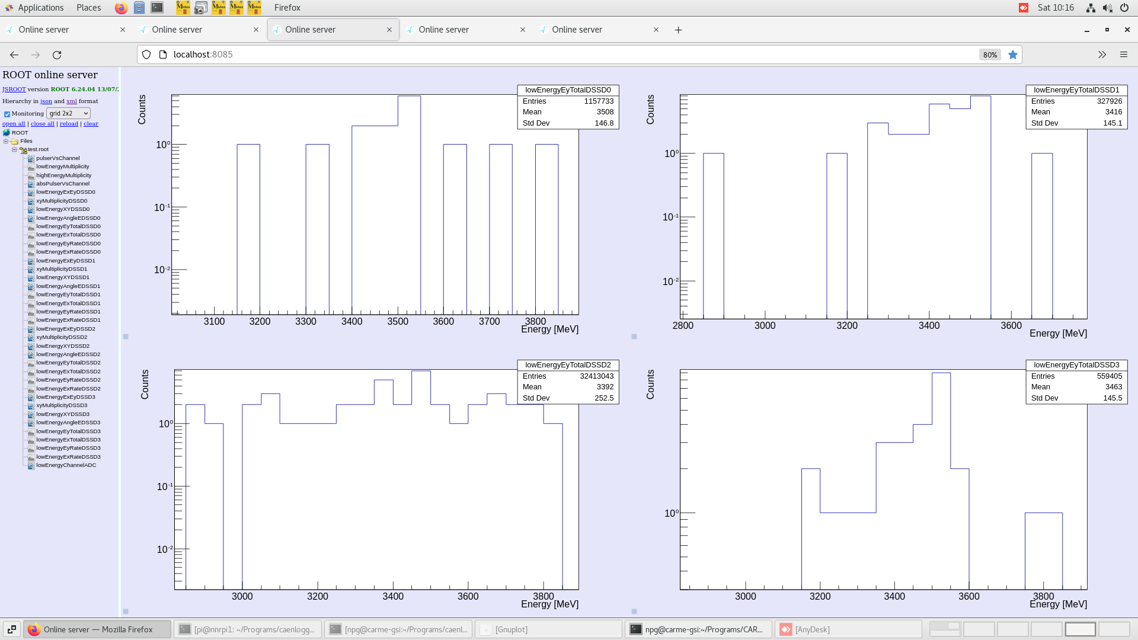Click the volume icon in the system tray

pyautogui.click(x=1107, y=8)
